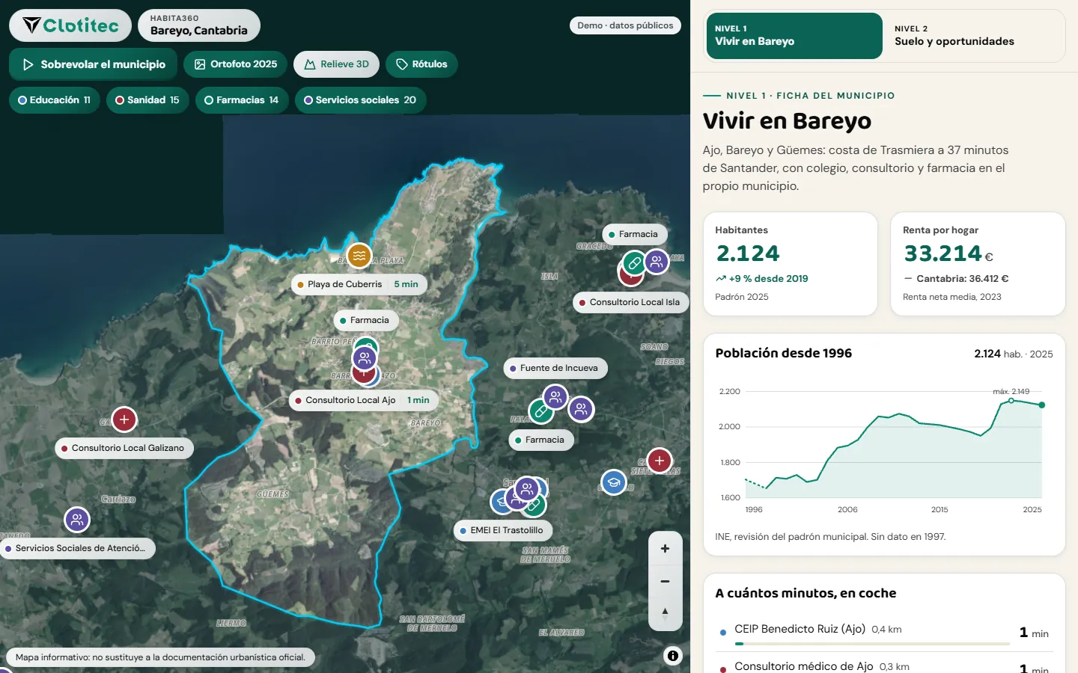Toggle Ortofoto 2025 layer
Image resolution: width=1078 pixels, height=673 pixels.
(236, 64)
